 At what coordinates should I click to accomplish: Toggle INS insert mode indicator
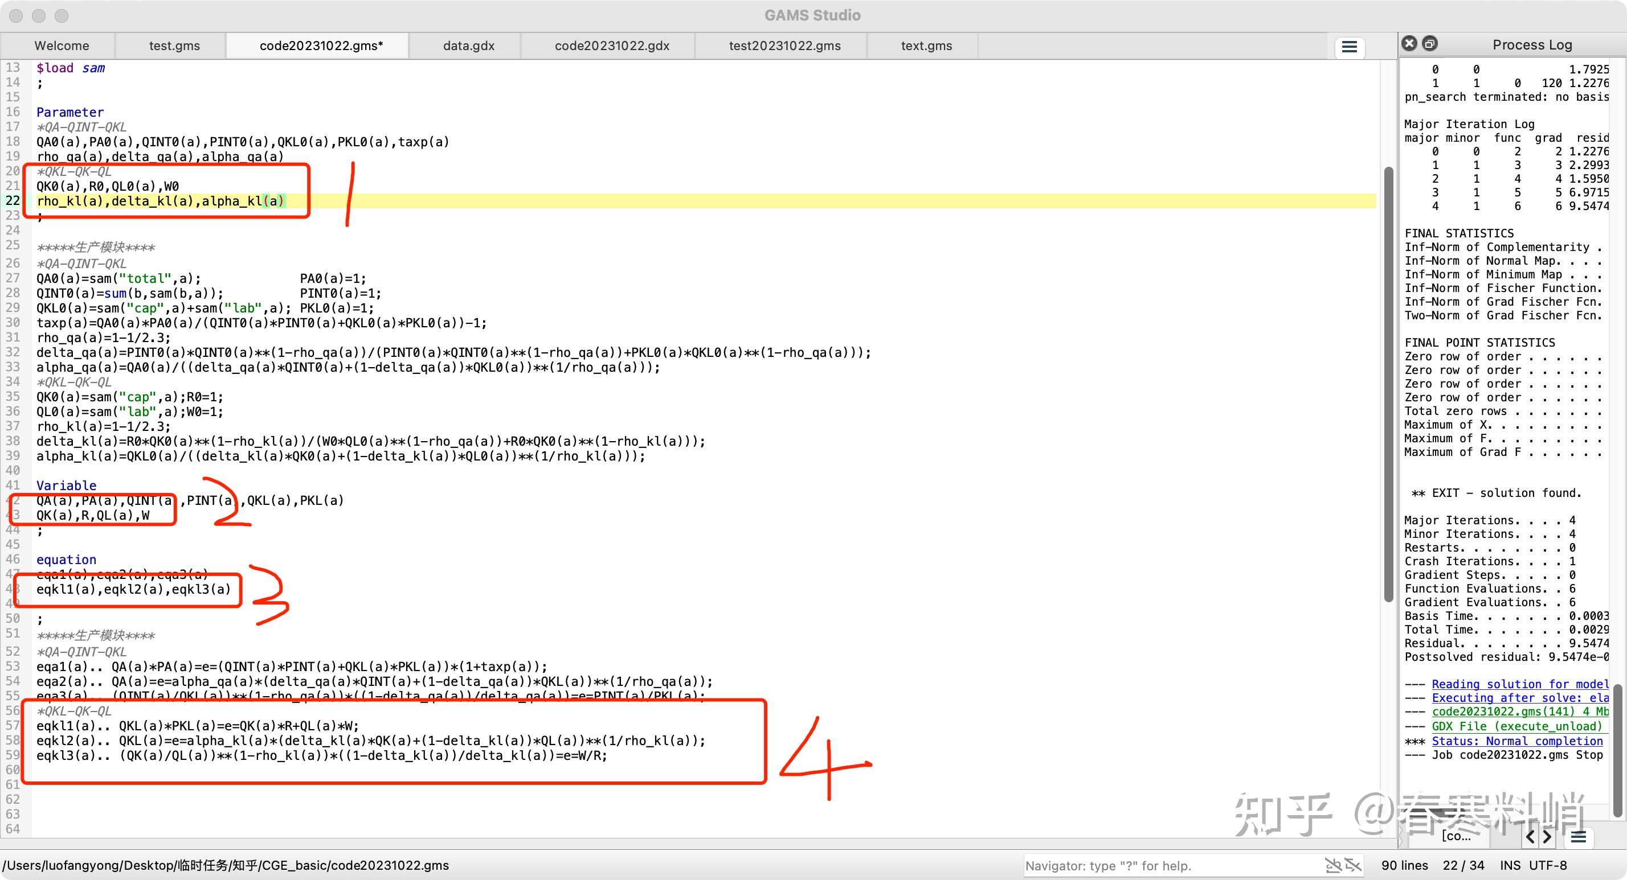1510,865
